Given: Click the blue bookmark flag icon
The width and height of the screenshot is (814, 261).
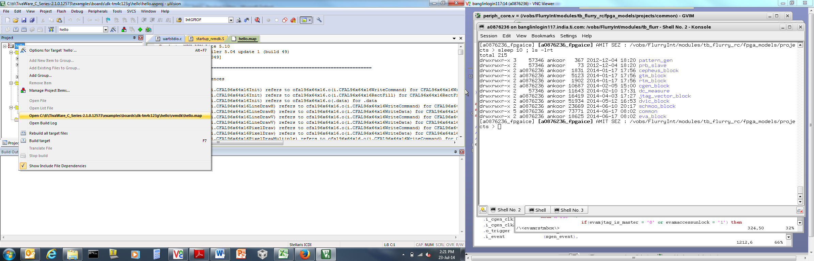Looking at the screenshot, I should point(108,20).
